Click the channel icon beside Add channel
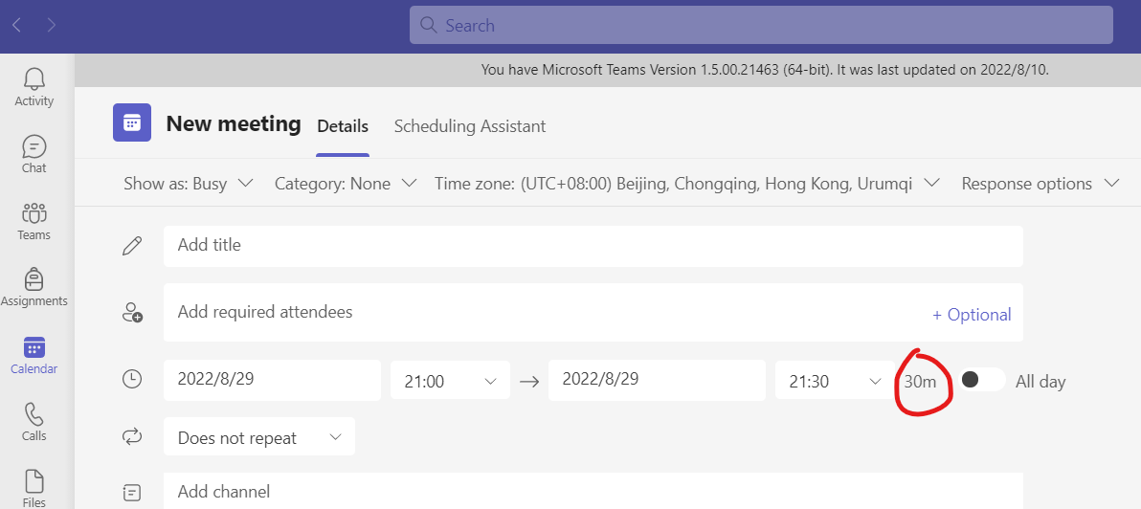Image resolution: width=1141 pixels, height=509 pixels. pos(132,493)
